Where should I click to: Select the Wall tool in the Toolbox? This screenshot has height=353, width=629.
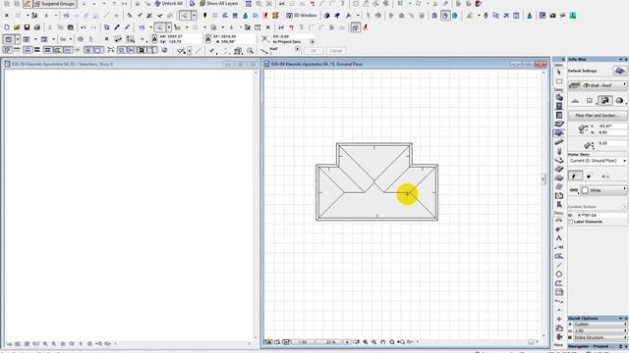click(x=559, y=97)
